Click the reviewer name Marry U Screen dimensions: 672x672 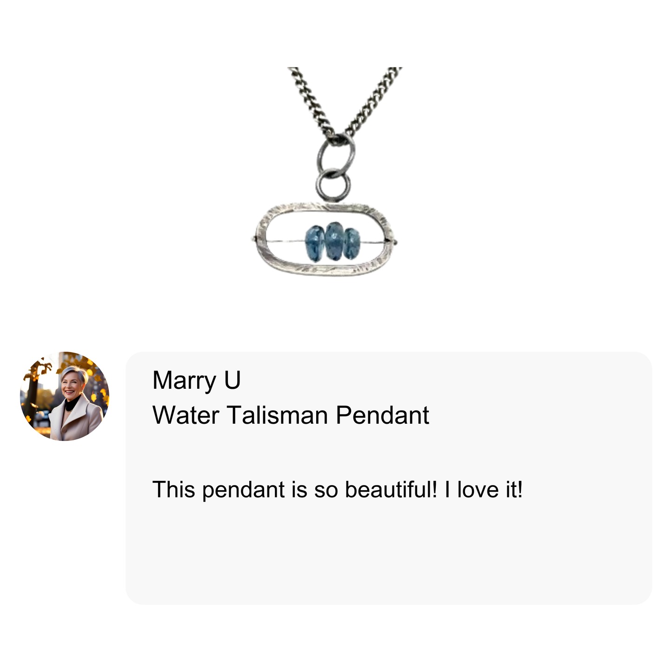[196, 380]
